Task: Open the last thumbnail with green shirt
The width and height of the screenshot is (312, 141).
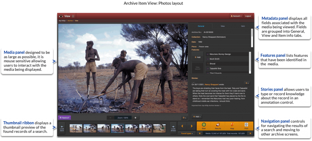Action: [x=159, y=128]
